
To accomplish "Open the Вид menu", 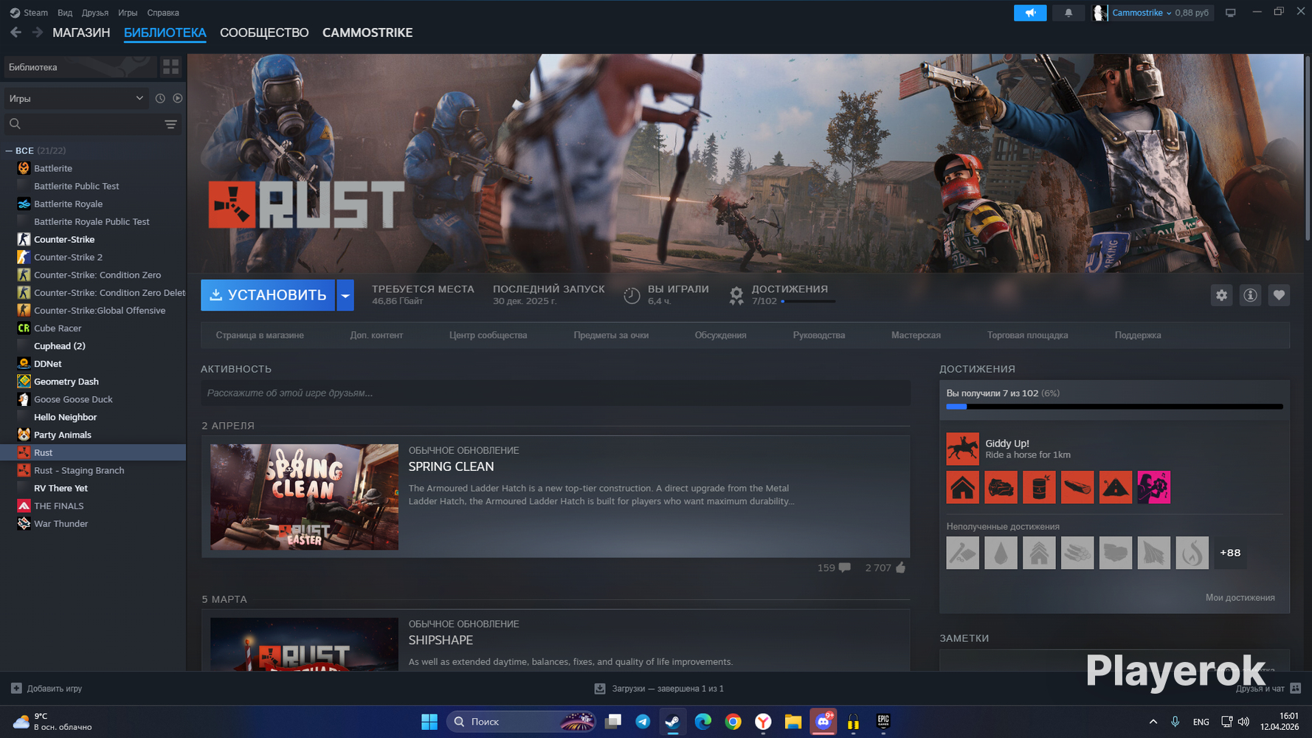I will click(x=65, y=13).
